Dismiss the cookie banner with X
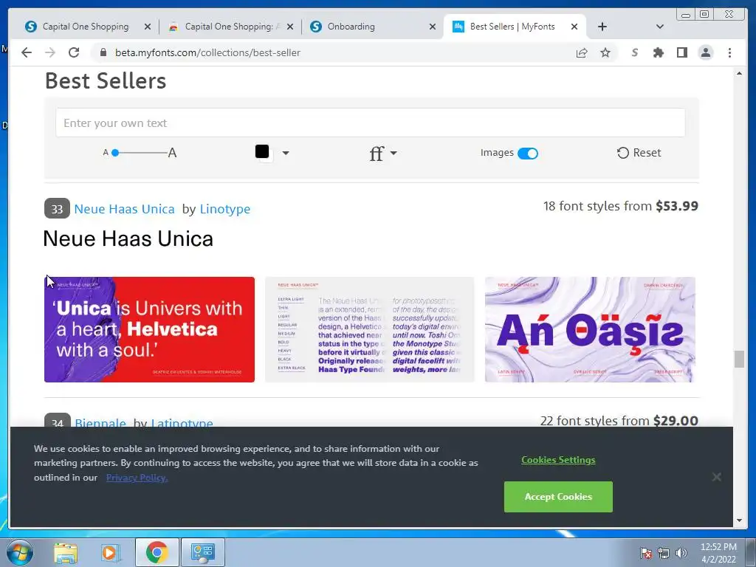This screenshot has height=567, width=756. [x=716, y=477]
